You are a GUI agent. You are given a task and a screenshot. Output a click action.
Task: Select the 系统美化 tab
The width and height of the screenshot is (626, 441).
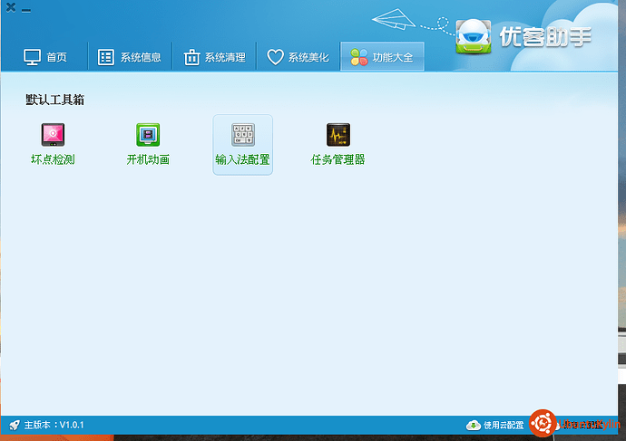tap(298, 57)
